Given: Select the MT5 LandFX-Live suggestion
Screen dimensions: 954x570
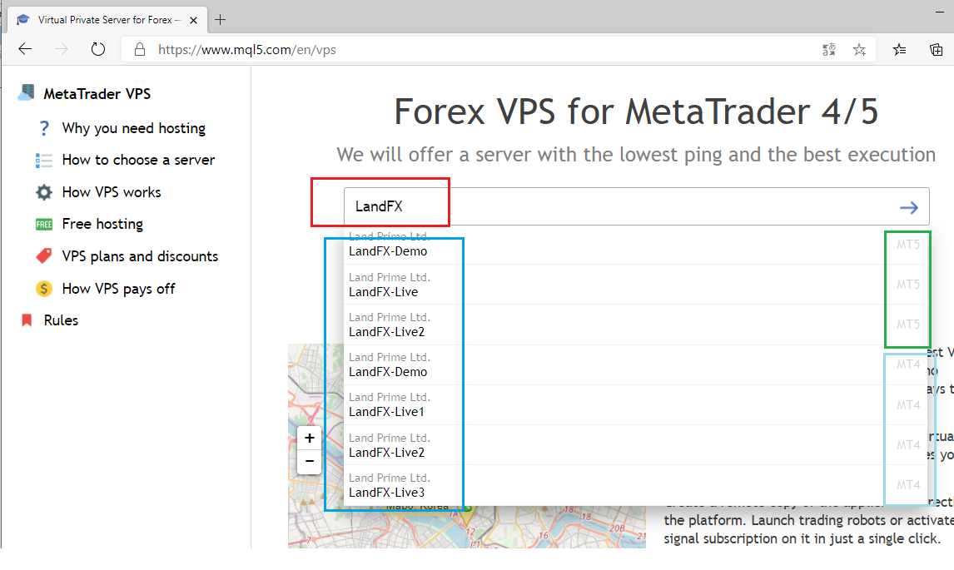Looking at the screenshot, I should (637, 285).
